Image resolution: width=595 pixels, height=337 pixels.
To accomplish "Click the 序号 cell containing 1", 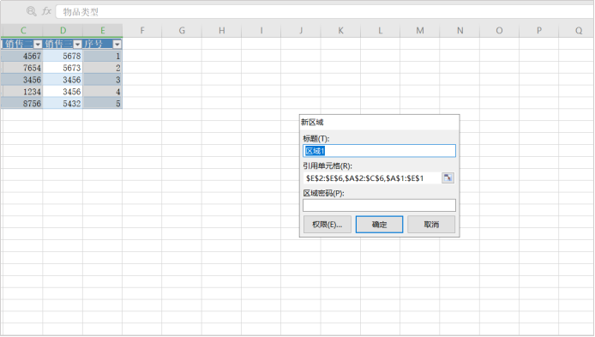I will [103, 57].
